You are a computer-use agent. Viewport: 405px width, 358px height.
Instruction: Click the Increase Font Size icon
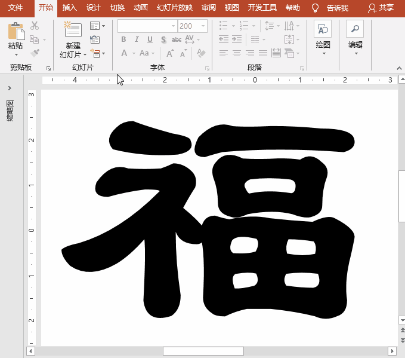(170, 53)
